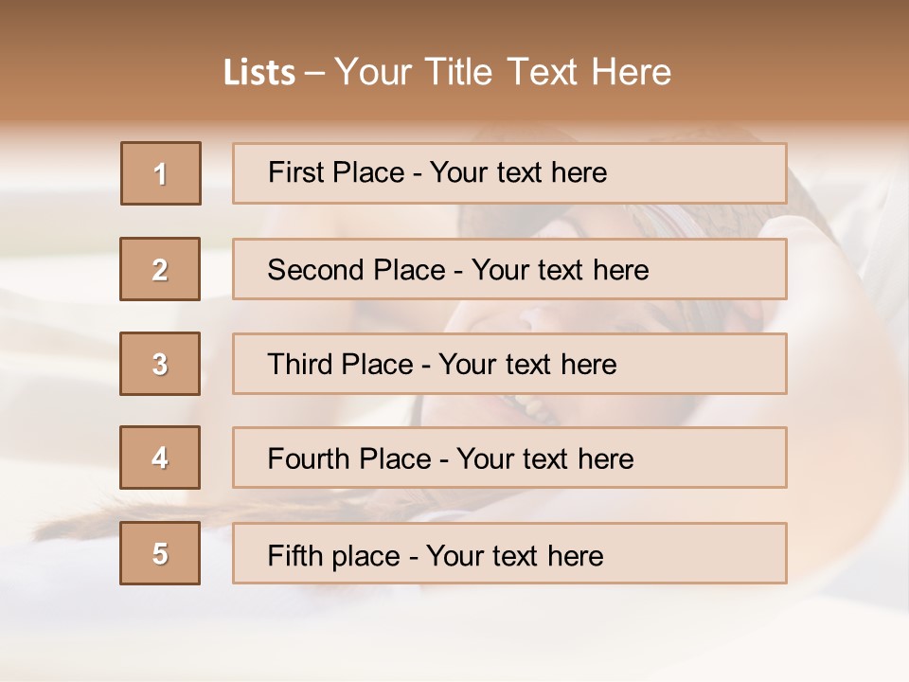The height and width of the screenshot is (682, 909).
Task: Click the number 5 box
Action: click(x=160, y=553)
